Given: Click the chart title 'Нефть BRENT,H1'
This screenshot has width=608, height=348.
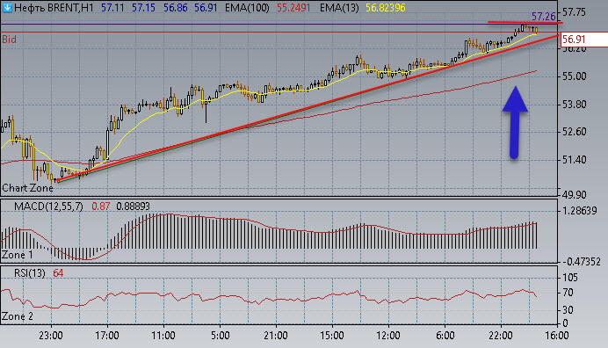Looking at the screenshot, I should 54,8.
